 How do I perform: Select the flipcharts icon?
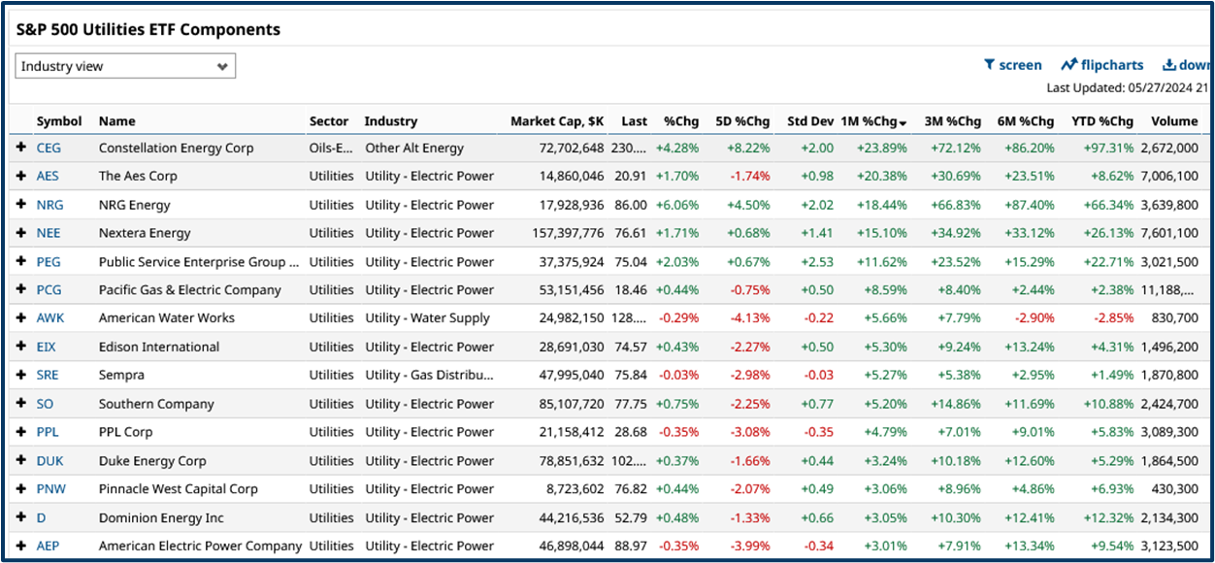coord(1068,64)
